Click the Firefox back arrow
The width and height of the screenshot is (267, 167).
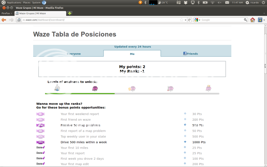[4, 20]
